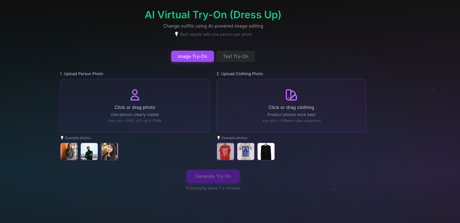Choose the white t-shirt with blue graphic
The height and width of the screenshot is (223, 460).
click(x=246, y=151)
